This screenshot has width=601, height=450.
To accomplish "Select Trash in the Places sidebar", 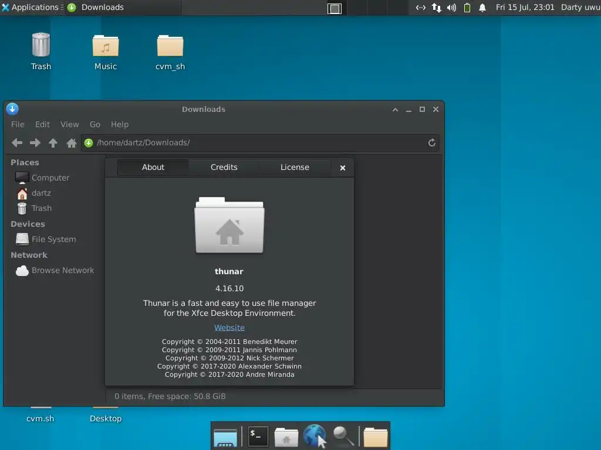I will tap(34, 209).
